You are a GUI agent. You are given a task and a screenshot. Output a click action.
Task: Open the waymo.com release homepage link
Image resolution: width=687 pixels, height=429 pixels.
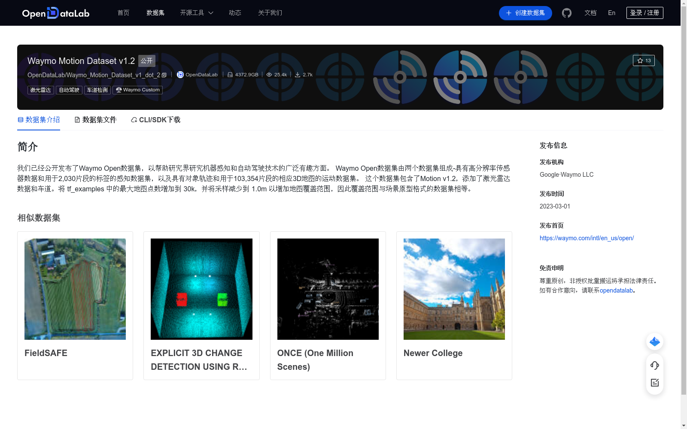click(587, 238)
